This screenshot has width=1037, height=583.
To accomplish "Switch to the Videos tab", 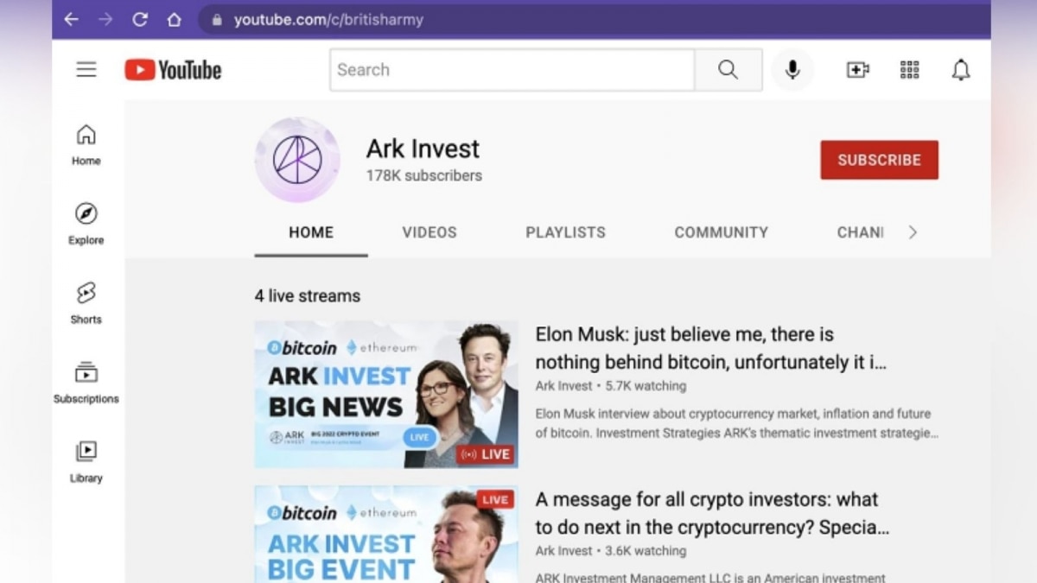I will [429, 232].
